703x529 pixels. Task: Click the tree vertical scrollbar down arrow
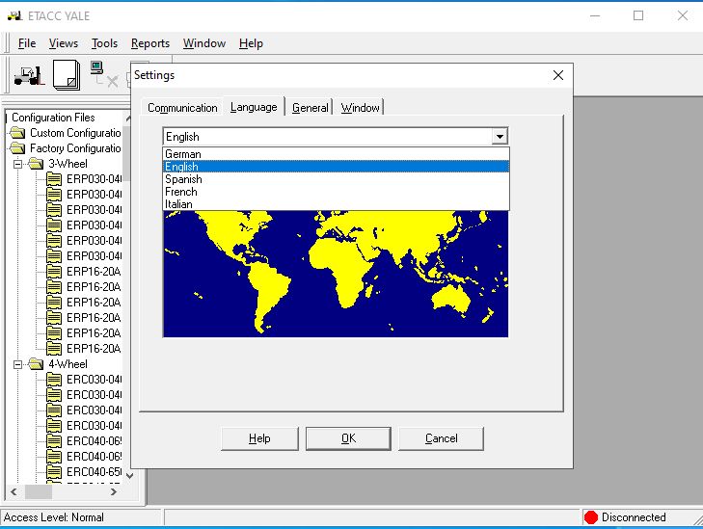[129, 476]
